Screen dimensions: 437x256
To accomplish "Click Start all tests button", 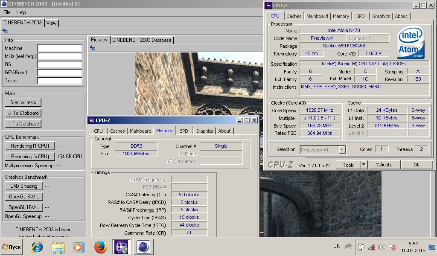I will (23, 102).
